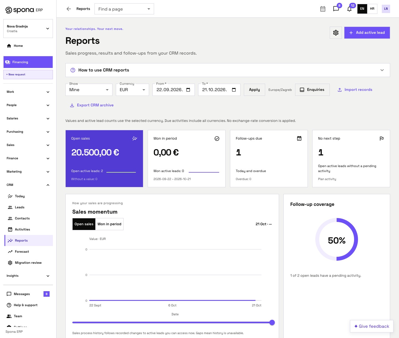Open Help & support in sidebar
Viewport: 399px width, 338px height.
pos(28,305)
